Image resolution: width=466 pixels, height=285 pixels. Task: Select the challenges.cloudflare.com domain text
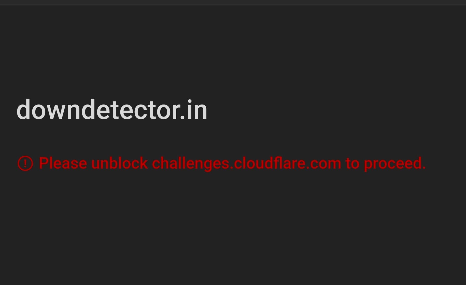point(246,163)
